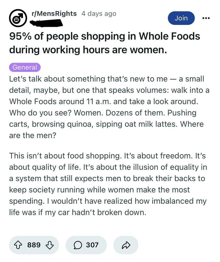Join the r/MensRights community
Viewport: 220px width, 262px height.
(181, 18)
